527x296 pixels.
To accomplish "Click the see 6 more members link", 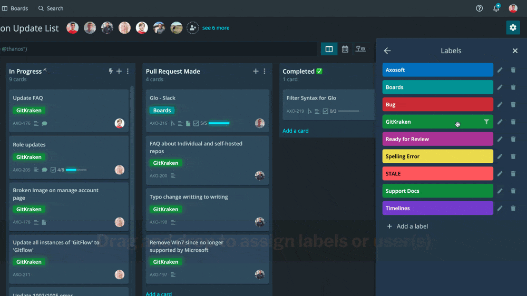I will pos(216,28).
